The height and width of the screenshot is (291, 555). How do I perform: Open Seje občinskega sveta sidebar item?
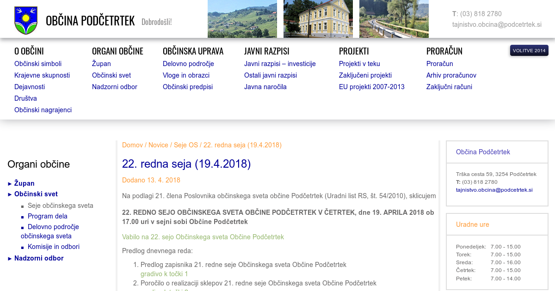61,206
